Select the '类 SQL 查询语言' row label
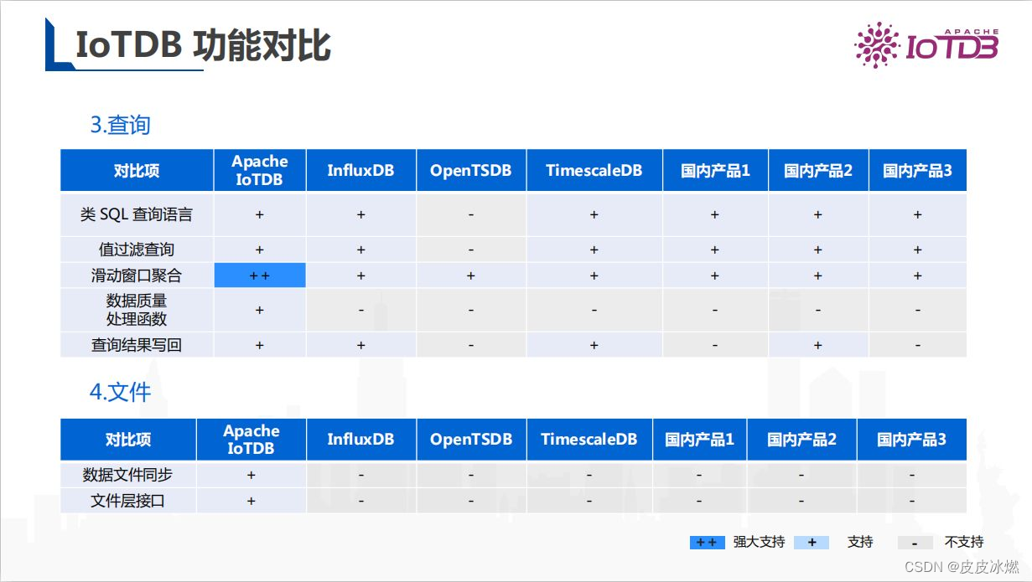 (137, 214)
